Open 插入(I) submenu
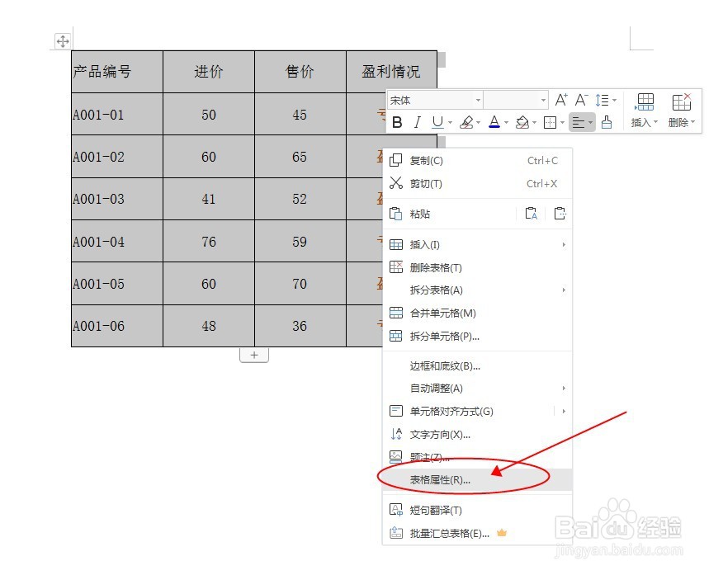Screen dimensions: 723x575 477,245
